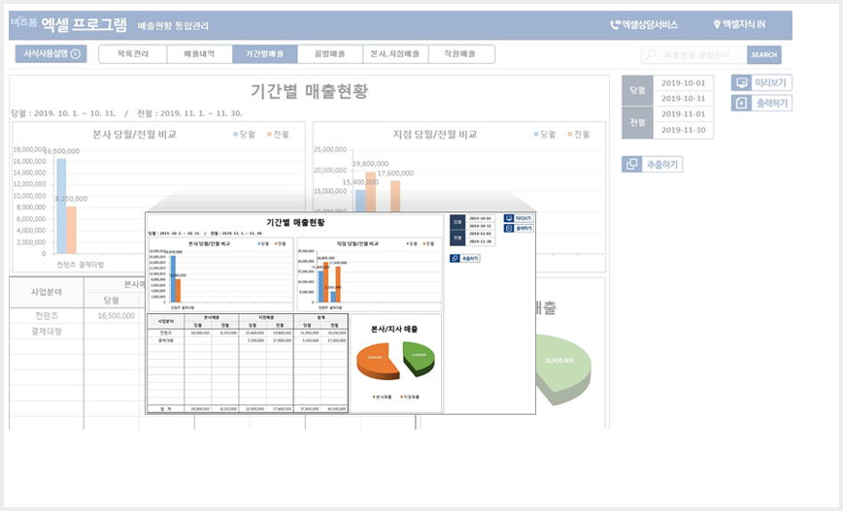Click inside the 매출현황 통합관리 search field
The width and height of the screenshot is (843, 511).
[696, 54]
